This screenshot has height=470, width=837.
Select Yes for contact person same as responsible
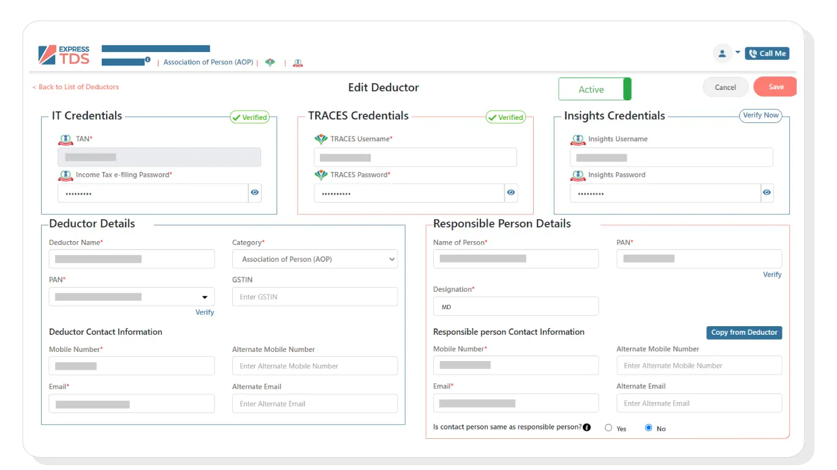[608, 428]
